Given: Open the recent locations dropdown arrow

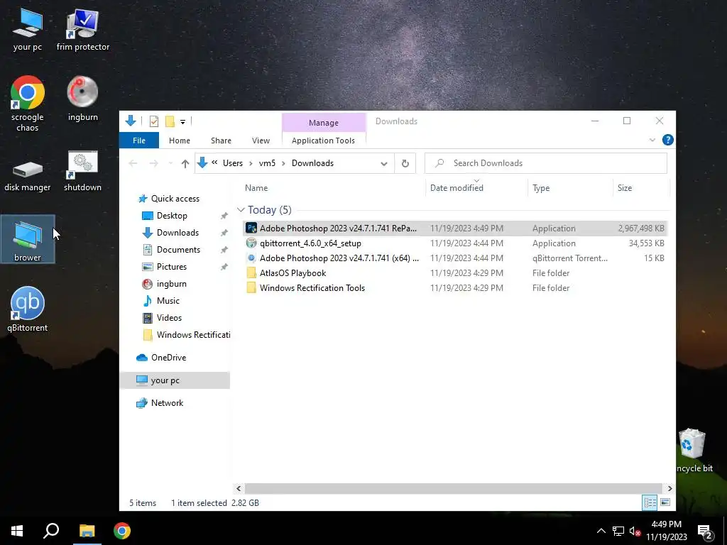Looking at the screenshot, I should [x=170, y=163].
